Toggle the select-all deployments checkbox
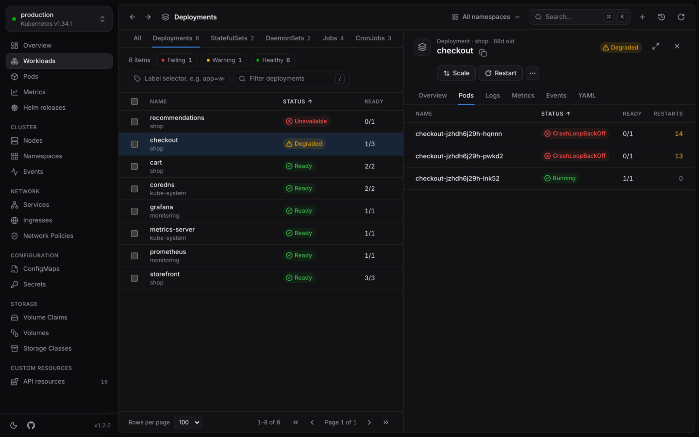Screen dimensions: 699x437 134,101
